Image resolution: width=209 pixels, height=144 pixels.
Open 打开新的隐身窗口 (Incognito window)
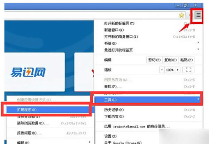point(121,37)
